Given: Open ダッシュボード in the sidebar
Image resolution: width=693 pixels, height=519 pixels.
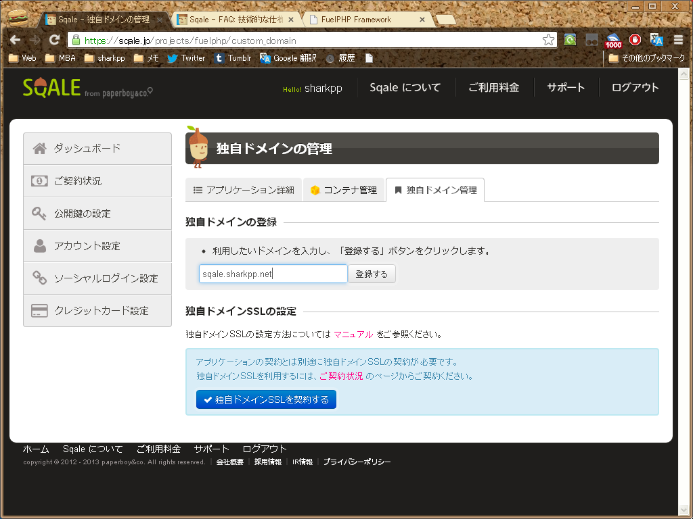Looking at the screenshot, I should 97,148.
